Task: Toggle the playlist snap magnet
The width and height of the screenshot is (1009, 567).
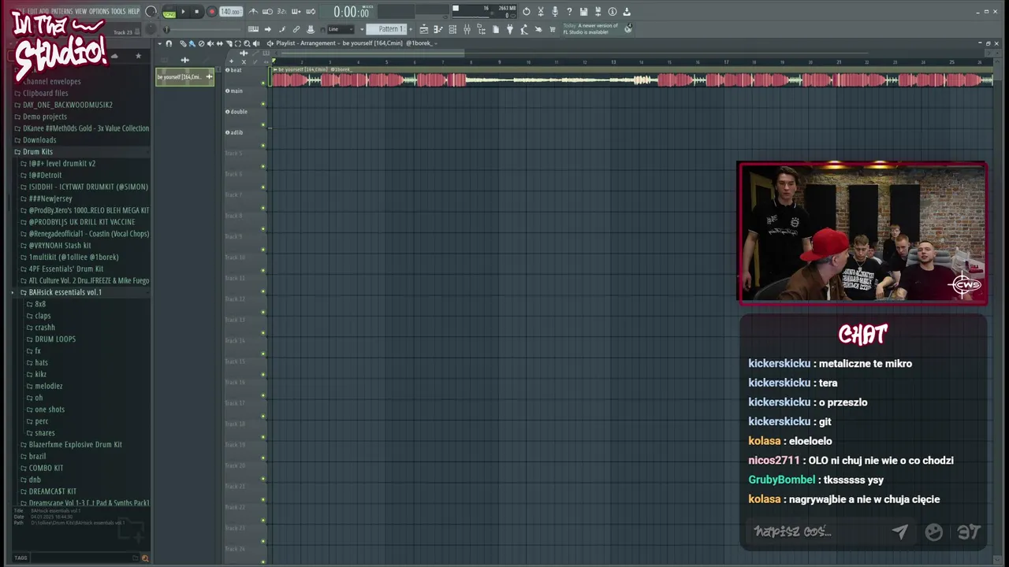Action: [169, 43]
